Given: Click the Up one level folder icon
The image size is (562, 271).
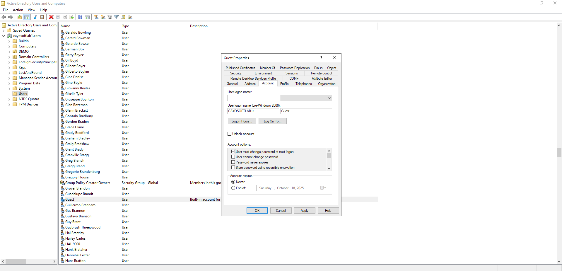Looking at the screenshot, I should (20, 17).
